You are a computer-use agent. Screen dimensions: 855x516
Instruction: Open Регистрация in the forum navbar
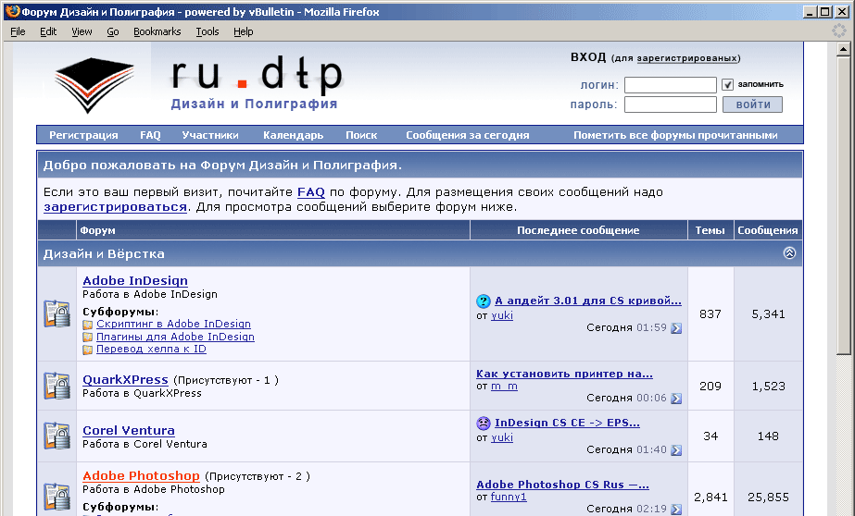tap(83, 135)
